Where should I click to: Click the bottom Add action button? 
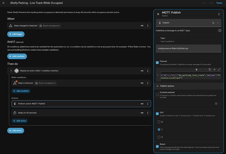coord(16,131)
